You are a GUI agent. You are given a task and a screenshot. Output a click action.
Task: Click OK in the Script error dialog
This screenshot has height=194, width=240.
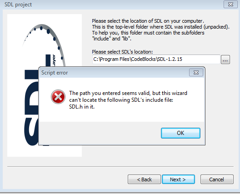(x=180, y=133)
